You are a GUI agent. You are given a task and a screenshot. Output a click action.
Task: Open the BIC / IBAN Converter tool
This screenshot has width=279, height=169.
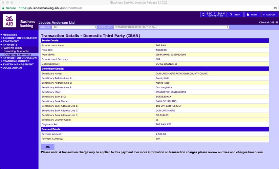[213, 14]
